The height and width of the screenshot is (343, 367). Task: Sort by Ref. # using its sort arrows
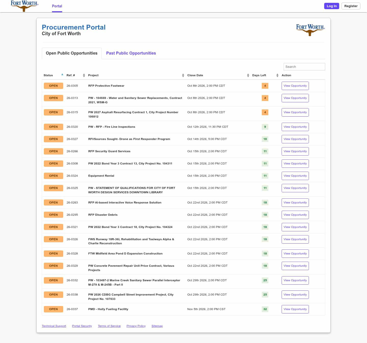tap(84, 75)
